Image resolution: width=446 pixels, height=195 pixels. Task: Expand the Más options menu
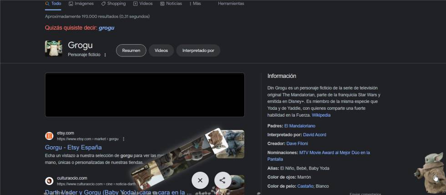tap(195, 4)
